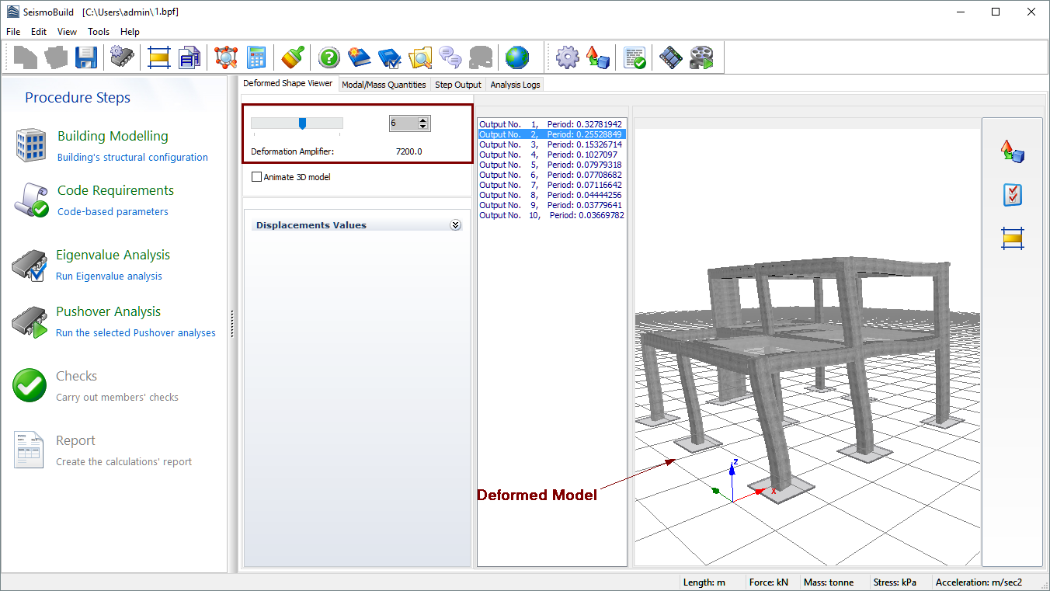Increase amplifier value with the up arrow
The width and height of the screenshot is (1050, 591).
422,120
